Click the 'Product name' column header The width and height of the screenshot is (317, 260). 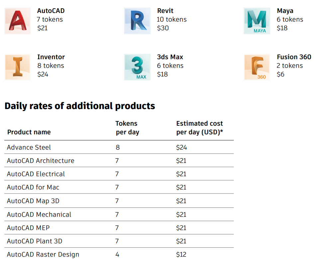click(29, 132)
